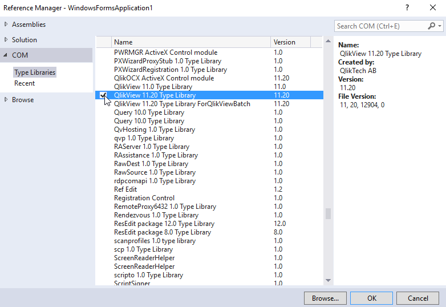The image size is (446, 307).
Task: Close the Reference Manager dialog
Action: [x=433, y=7]
